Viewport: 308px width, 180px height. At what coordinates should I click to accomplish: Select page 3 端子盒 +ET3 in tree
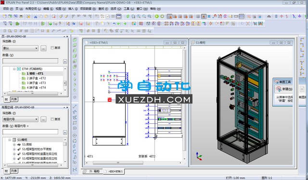point(36,83)
